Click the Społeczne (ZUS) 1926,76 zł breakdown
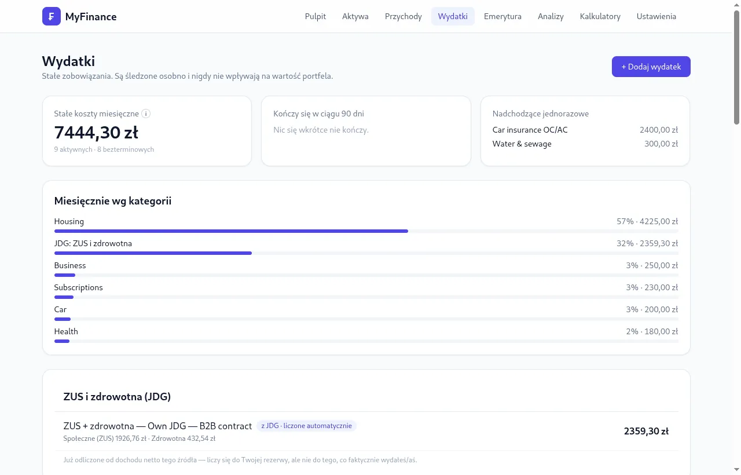741x475 pixels. (x=105, y=439)
